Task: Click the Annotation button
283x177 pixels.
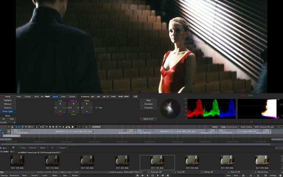Action: tap(148, 104)
